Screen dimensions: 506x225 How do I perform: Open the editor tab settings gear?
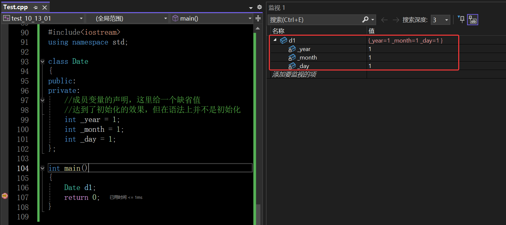(x=259, y=7)
